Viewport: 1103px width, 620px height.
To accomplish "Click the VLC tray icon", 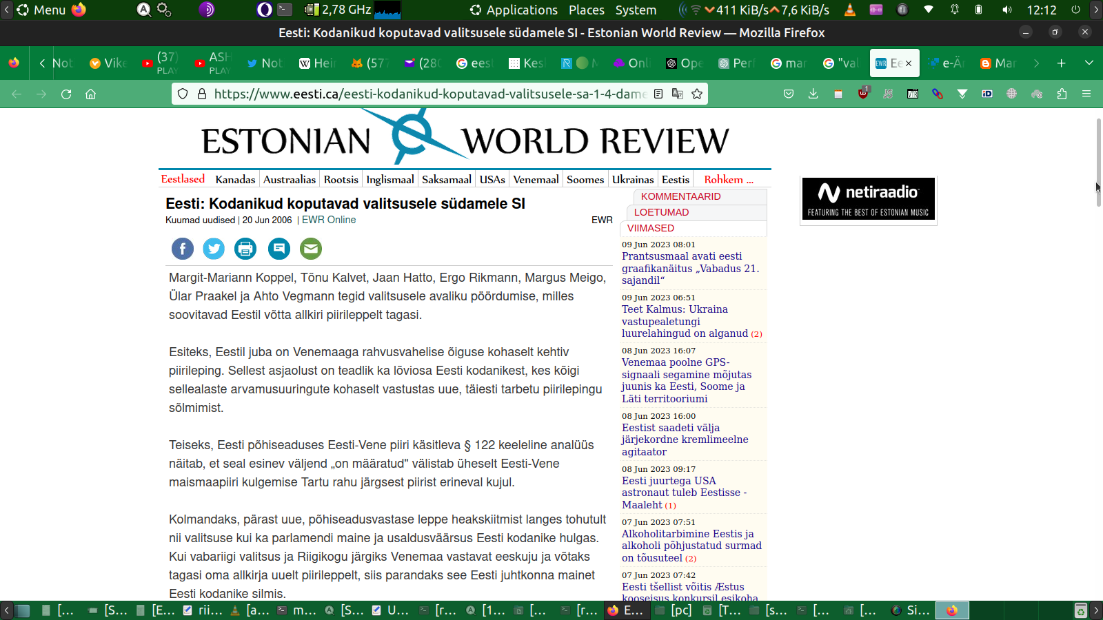I will tap(850, 10).
